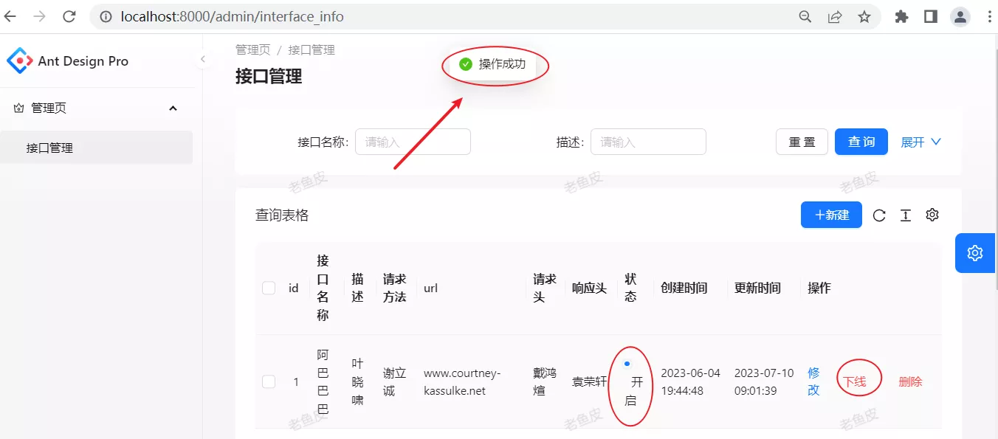Click 删除 for row 1
This screenshot has width=998, height=439.
point(910,381)
